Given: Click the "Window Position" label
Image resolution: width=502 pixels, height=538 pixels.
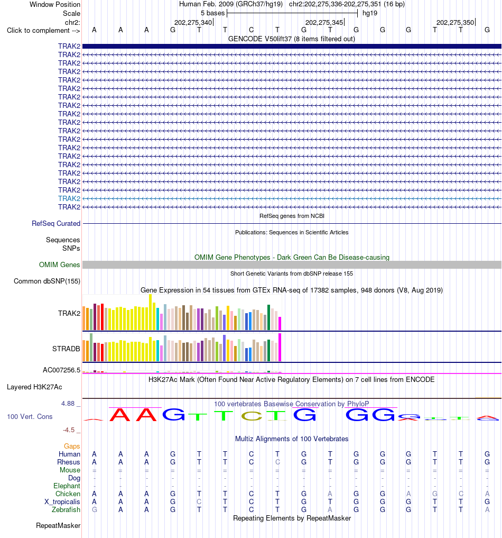Looking at the screenshot, I should point(55,4).
